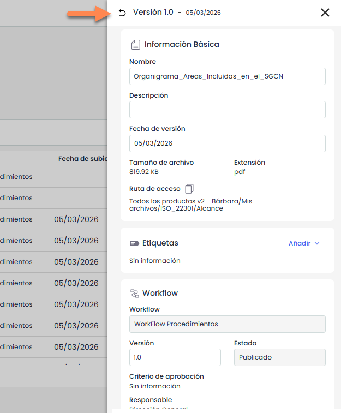Close the version details panel
The image size is (341, 413).
tap(325, 13)
